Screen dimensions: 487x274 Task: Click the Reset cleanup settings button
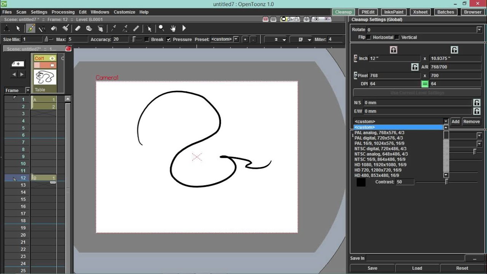(462, 268)
